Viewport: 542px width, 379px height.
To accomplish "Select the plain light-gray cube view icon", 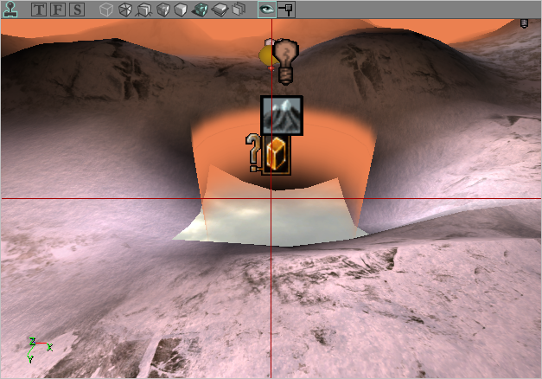I will pos(182,10).
